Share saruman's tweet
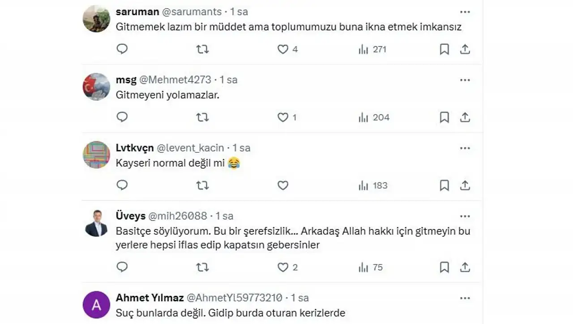The image size is (573, 324). pyautogui.click(x=465, y=49)
